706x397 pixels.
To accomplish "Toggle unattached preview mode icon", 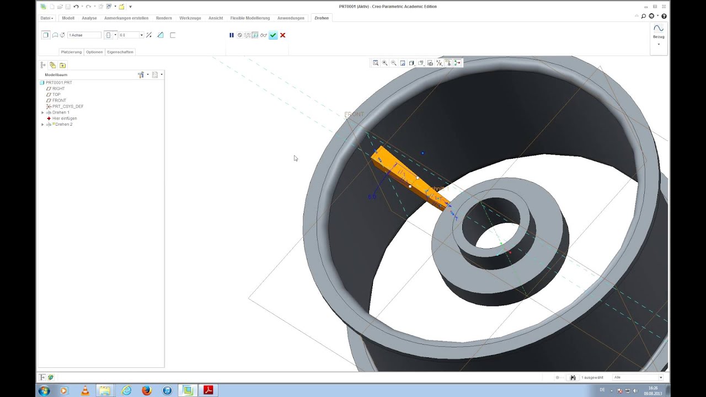I will [x=248, y=35].
